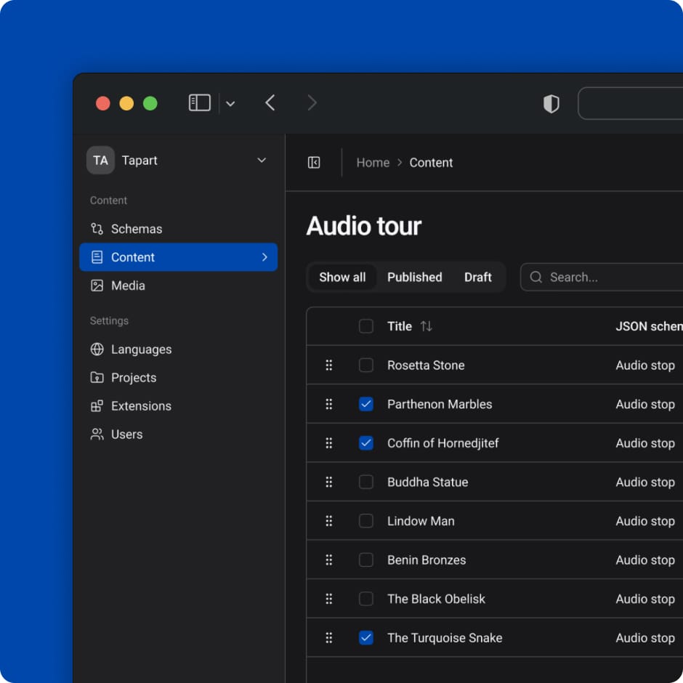Open The Black Obelisk entry

pos(436,599)
